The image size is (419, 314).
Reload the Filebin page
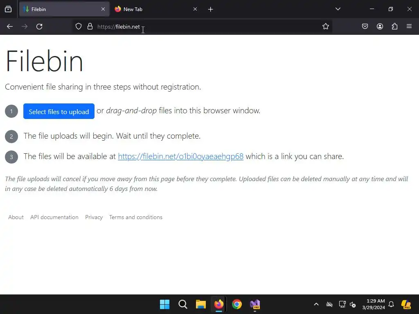click(x=39, y=27)
